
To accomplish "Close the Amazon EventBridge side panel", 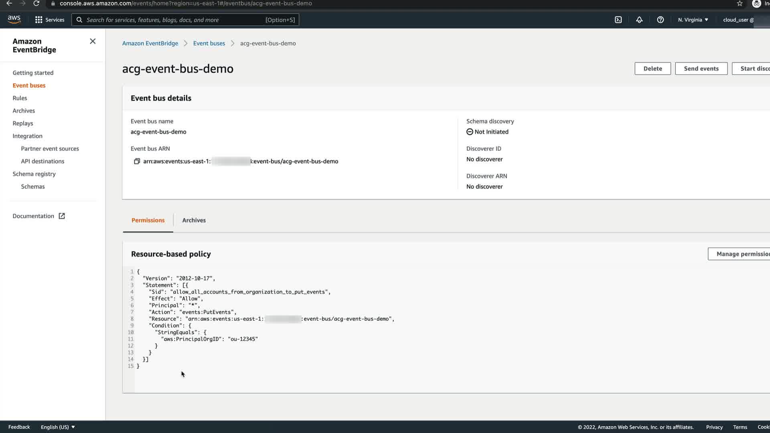I will (93, 41).
